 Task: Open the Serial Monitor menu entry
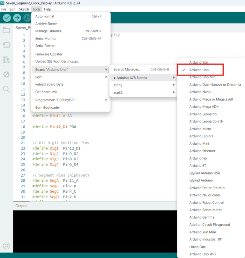coord(71,39)
